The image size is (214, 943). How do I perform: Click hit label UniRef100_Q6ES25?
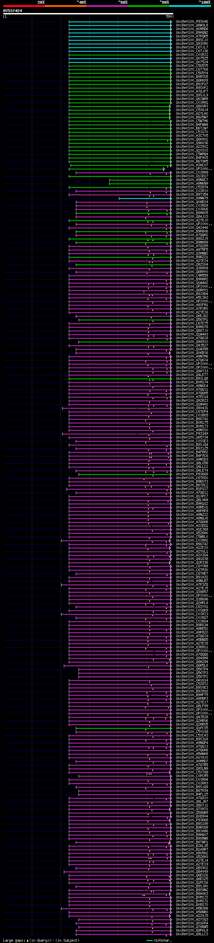[192, 879]
